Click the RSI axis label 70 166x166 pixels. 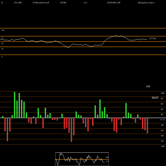click(x=2, y=38)
